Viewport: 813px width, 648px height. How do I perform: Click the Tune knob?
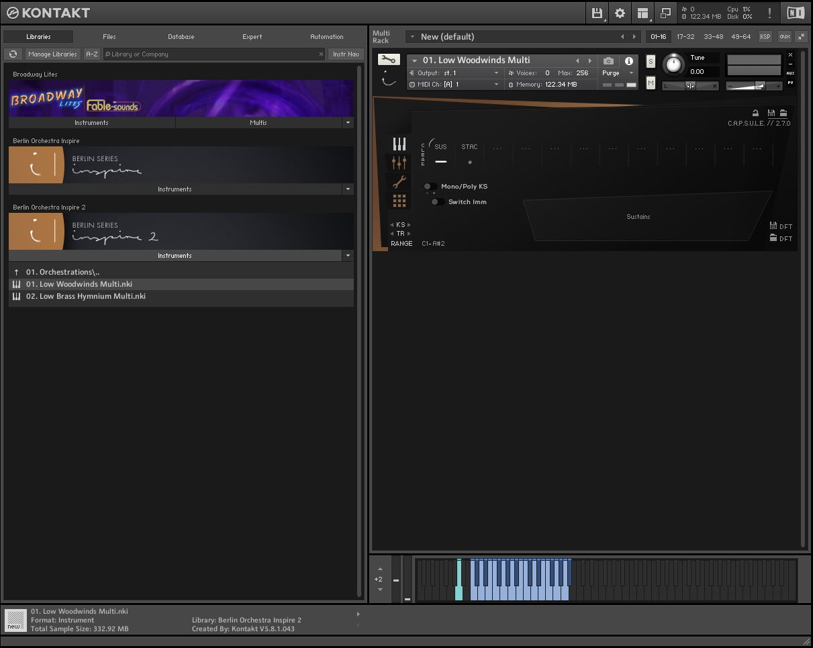pyautogui.click(x=673, y=65)
